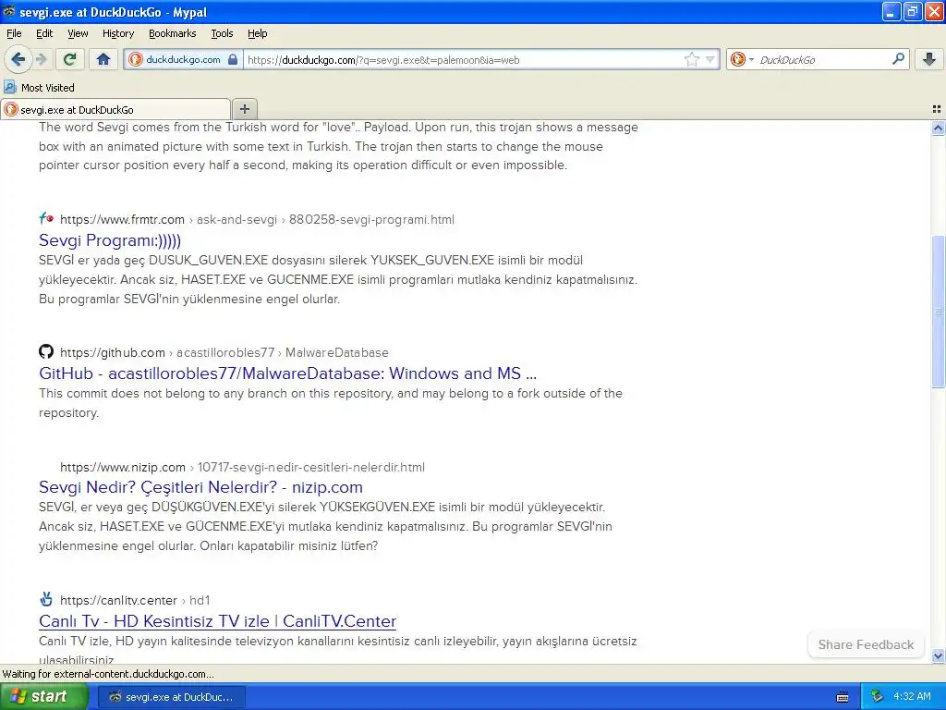The width and height of the screenshot is (946, 710).
Task: Click the canlitv.center favicon
Action: point(46,599)
